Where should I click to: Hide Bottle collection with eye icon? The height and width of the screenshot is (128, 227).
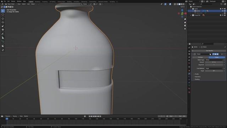223,9
